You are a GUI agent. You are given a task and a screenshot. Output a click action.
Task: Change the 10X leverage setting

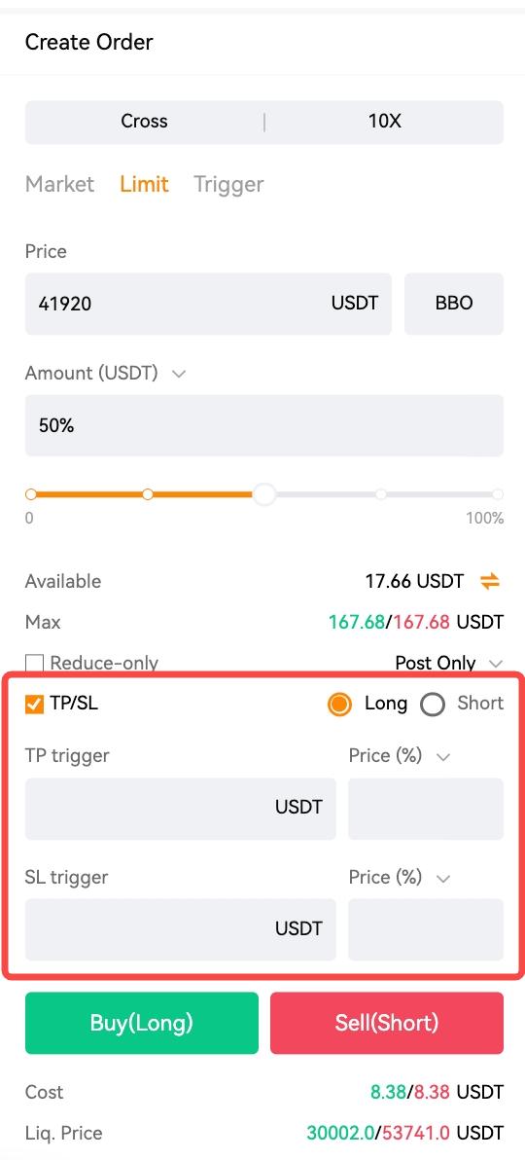[384, 122]
